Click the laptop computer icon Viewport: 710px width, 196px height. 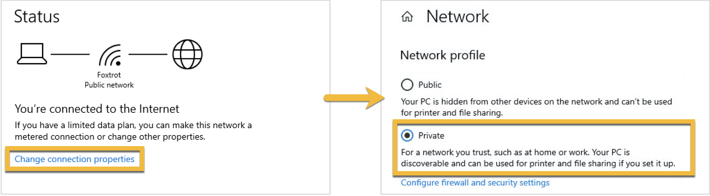click(x=32, y=54)
